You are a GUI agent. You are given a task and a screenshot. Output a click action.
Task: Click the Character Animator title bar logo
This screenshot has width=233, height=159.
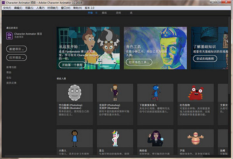[3, 2]
